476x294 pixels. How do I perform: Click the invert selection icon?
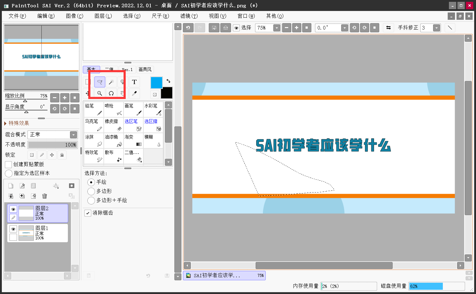click(x=226, y=28)
